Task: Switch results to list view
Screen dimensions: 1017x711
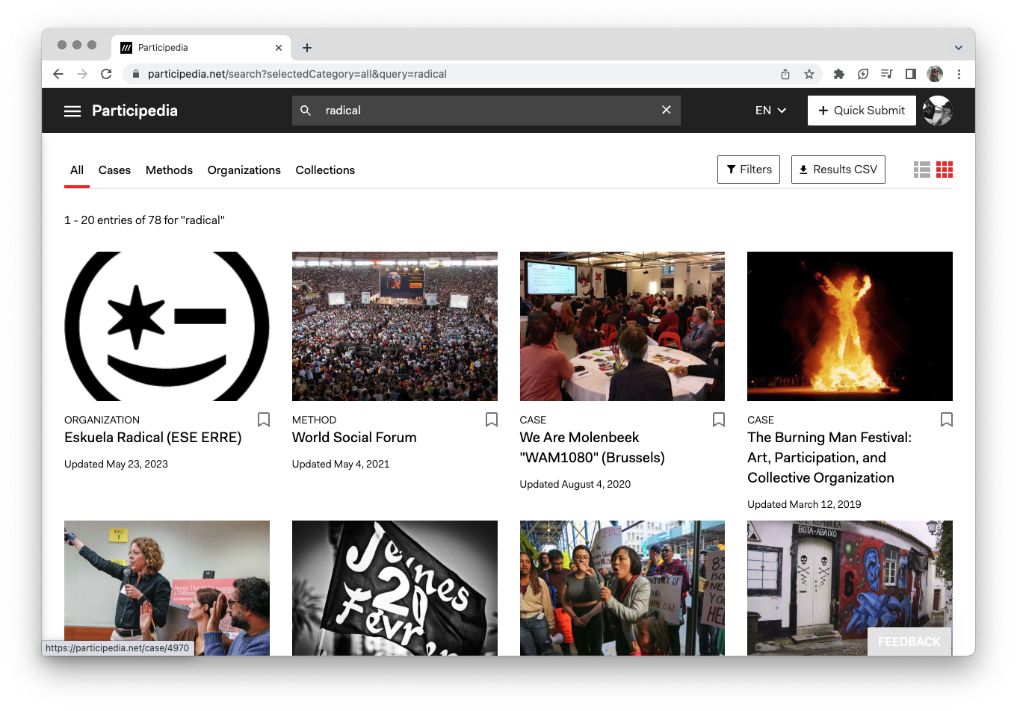Action: [x=921, y=170]
